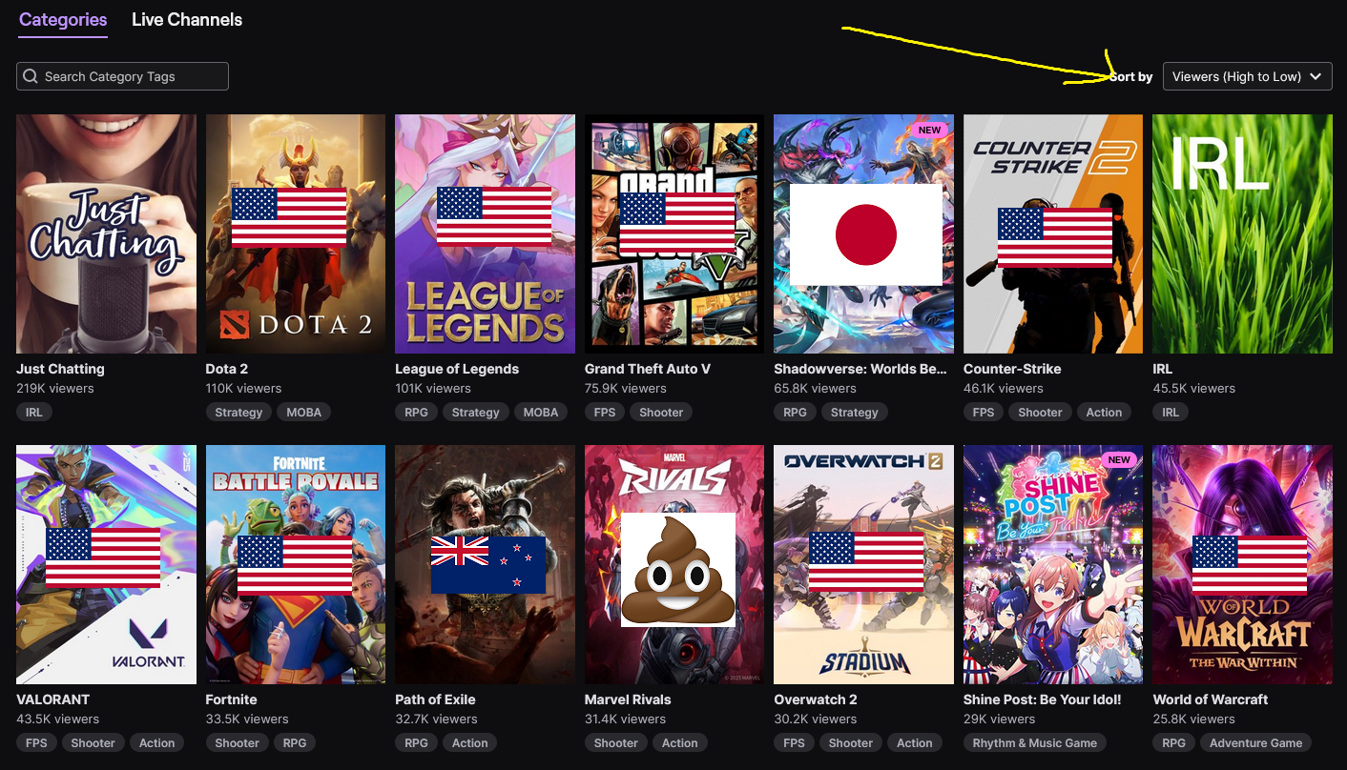Click Shine Post: Be Your Idol! title
Screen dimensions: 1347x770
1043,699
